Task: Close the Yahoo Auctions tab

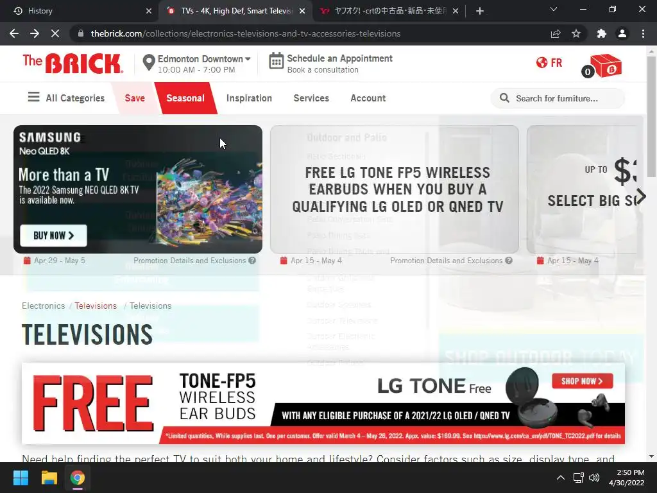Action: 456,11
